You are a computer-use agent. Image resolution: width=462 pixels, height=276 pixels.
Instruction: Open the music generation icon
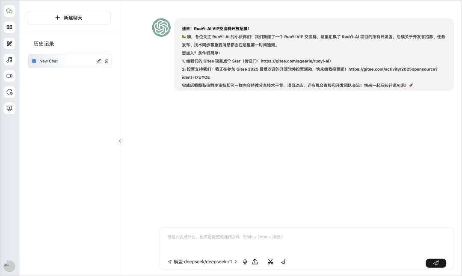[9, 60]
